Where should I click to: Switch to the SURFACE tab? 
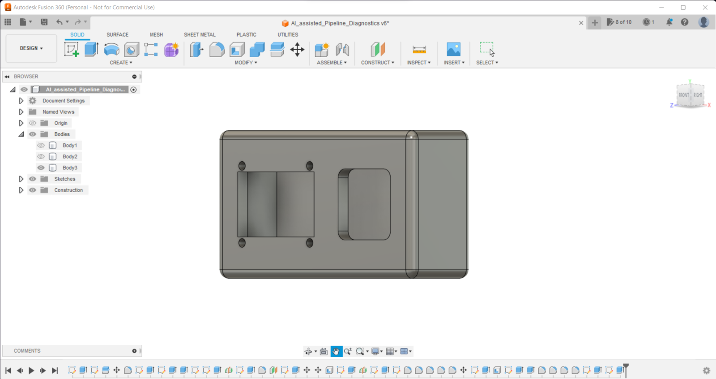click(x=117, y=34)
